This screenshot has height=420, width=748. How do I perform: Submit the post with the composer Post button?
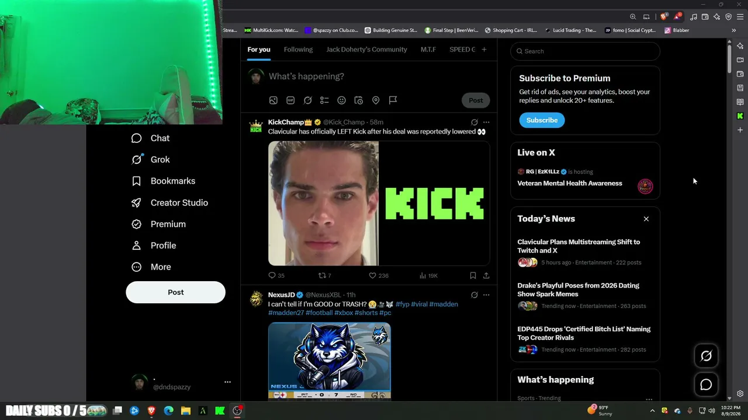(476, 100)
